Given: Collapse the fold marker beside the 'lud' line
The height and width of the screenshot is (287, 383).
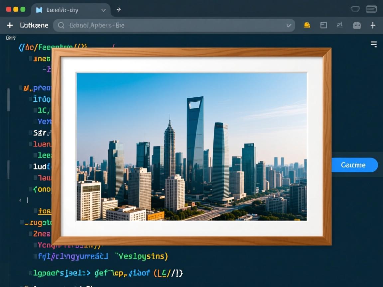Looking at the screenshot, I should coord(30,167).
